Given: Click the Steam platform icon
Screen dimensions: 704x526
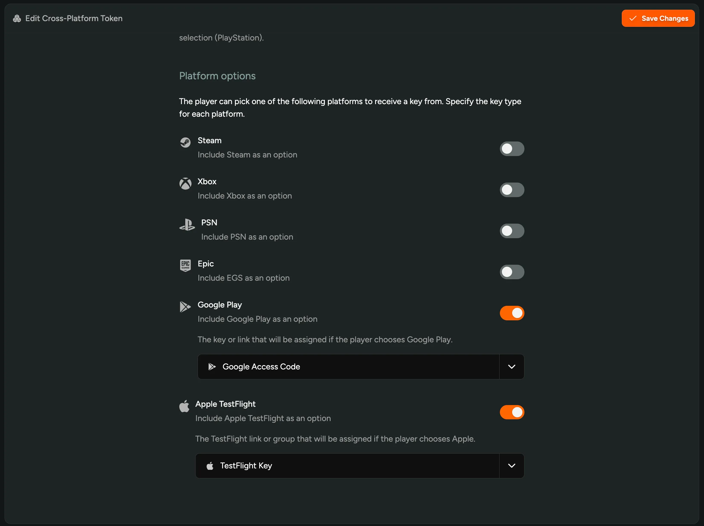Looking at the screenshot, I should click(x=186, y=142).
